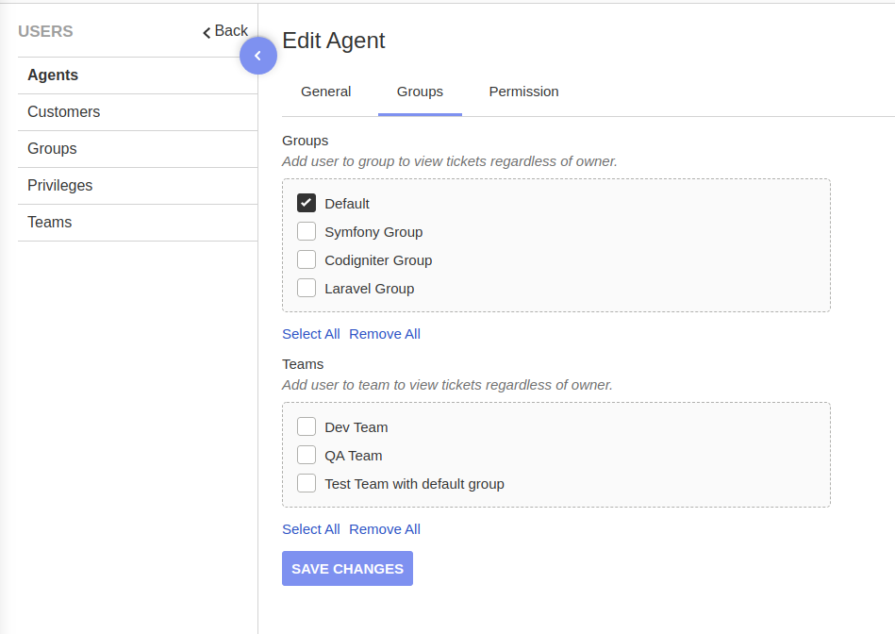
Task: Click Remove All under Teams list
Action: pos(385,529)
